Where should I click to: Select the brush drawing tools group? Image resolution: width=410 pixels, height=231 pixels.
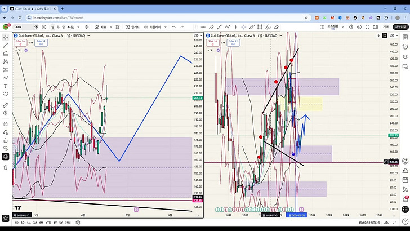6,78
